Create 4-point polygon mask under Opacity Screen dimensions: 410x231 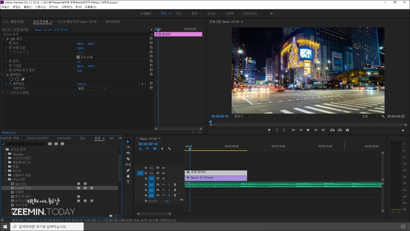coord(17,79)
